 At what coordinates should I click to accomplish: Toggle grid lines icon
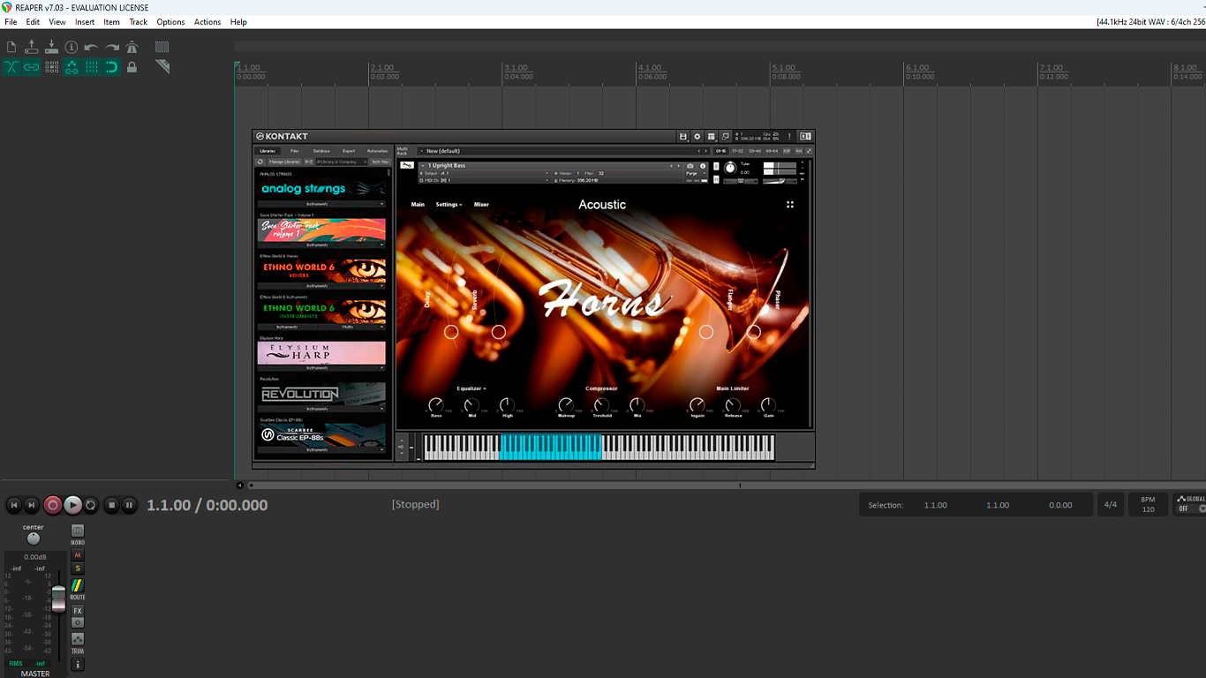click(x=91, y=67)
